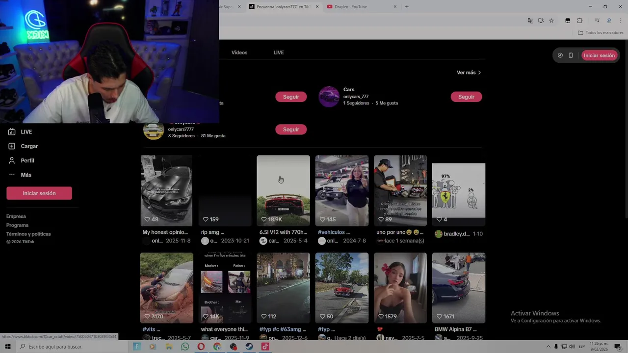Open Steam from the taskbar

pyautogui.click(x=249, y=347)
